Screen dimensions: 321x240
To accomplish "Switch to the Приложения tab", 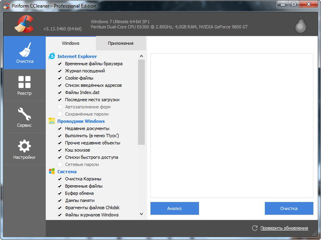I will click(120, 43).
